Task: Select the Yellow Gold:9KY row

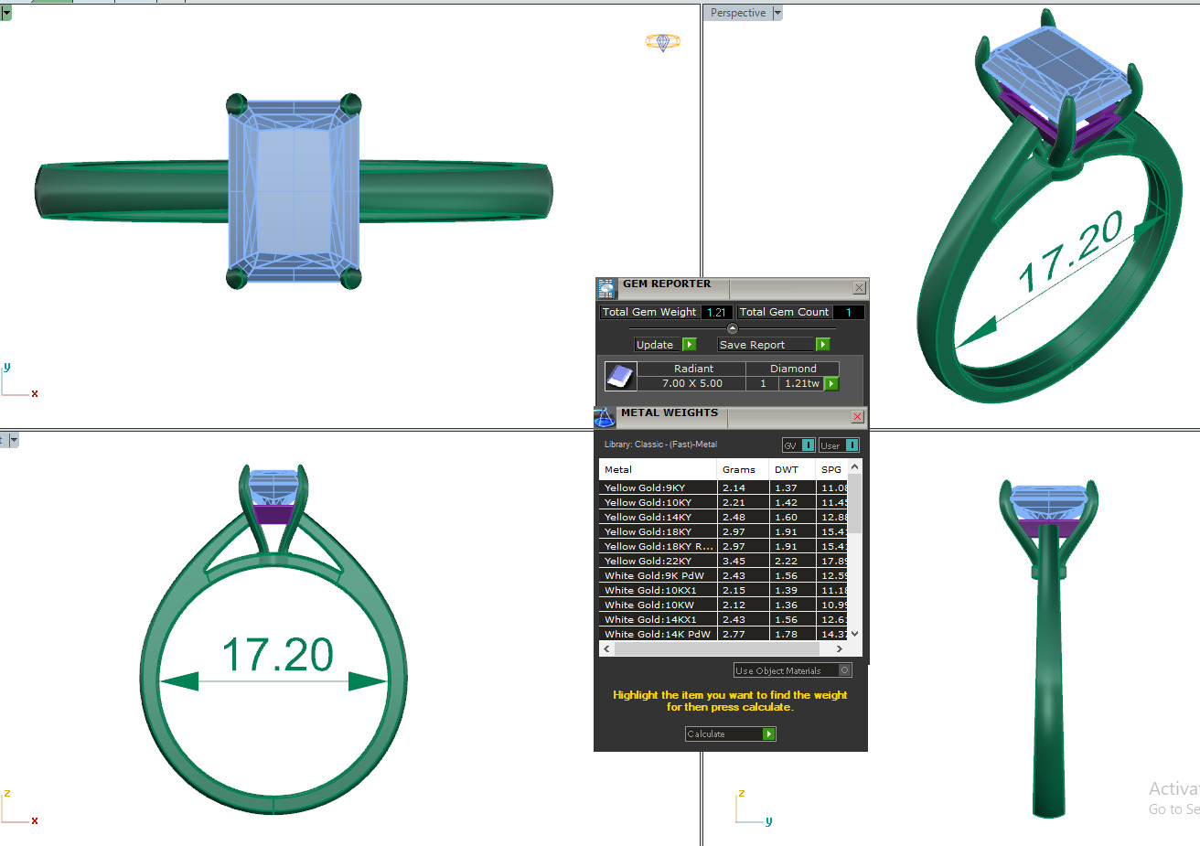Action: (723, 487)
